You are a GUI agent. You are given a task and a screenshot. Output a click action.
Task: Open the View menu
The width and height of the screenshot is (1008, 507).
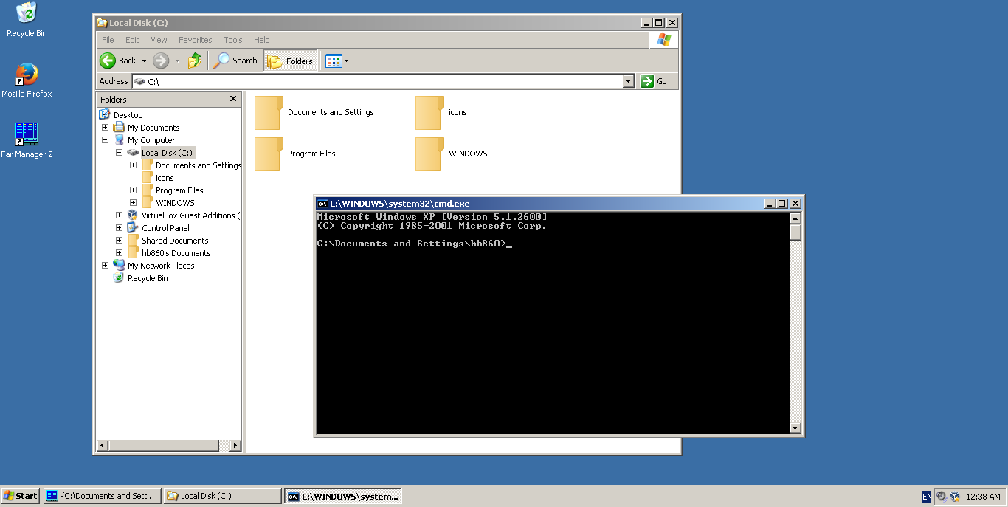pos(159,40)
